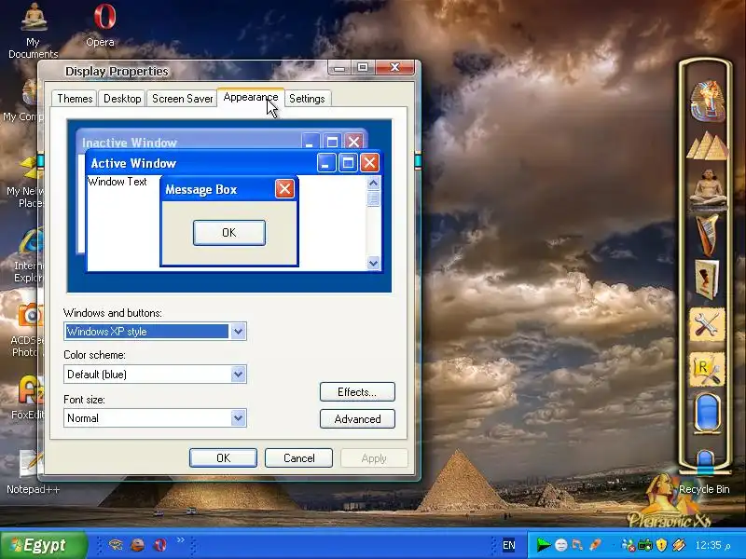The height and width of the screenshot is (559, 746).
Task: Switch to the Screen Saver tab
Action: [182, 99]
